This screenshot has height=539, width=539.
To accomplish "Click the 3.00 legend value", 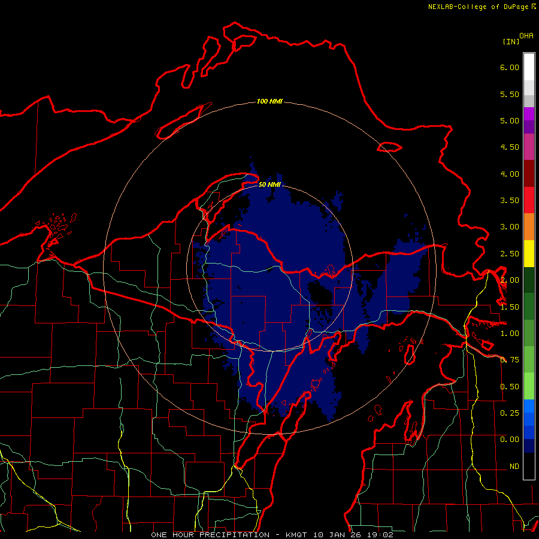I will (510, 227).
